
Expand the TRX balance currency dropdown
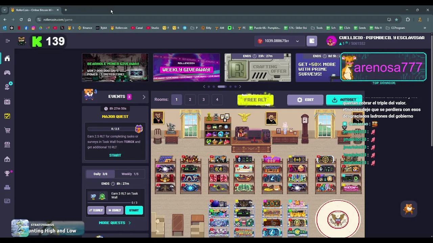coord(297,41)
